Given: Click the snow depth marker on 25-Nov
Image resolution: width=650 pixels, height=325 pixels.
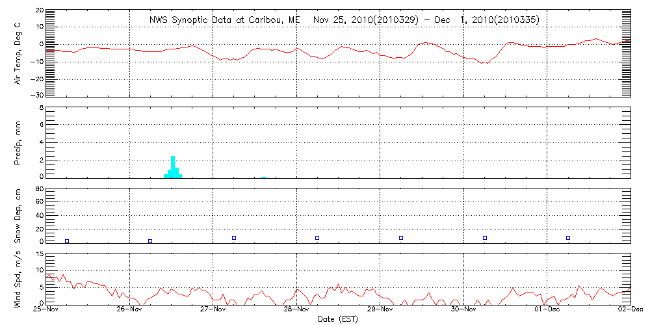Looking at the screenshot, I should point(67,241).
